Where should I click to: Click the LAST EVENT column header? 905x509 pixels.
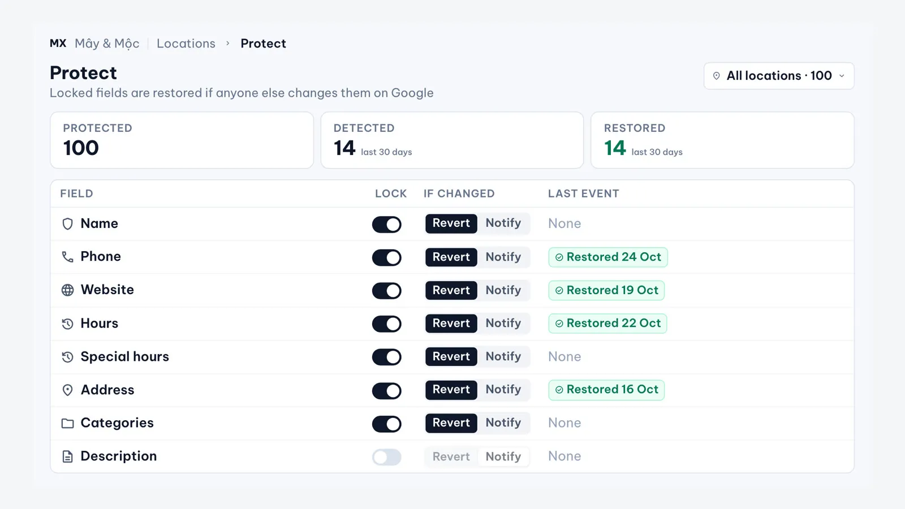(583, 193)
